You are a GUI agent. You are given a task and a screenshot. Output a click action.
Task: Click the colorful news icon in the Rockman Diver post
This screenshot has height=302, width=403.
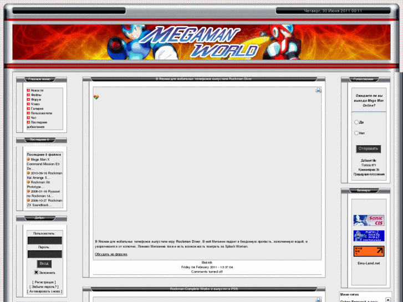96,97
